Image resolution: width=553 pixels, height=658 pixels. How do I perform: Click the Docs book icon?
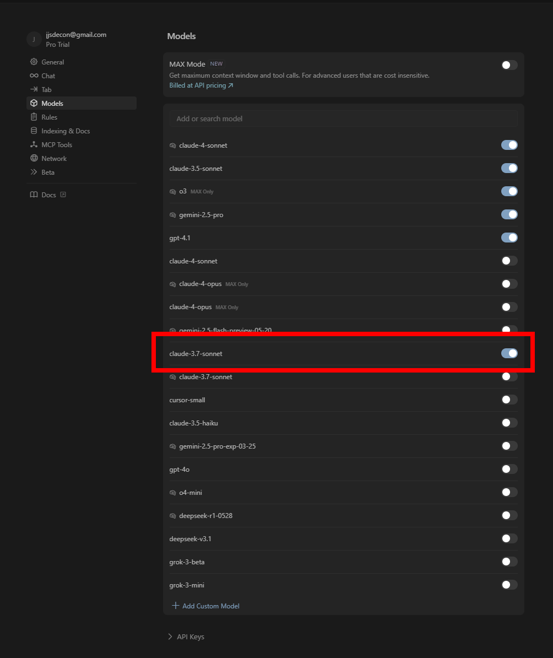[34, 195]
